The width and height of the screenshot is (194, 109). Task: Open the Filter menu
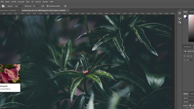point(28,2)
